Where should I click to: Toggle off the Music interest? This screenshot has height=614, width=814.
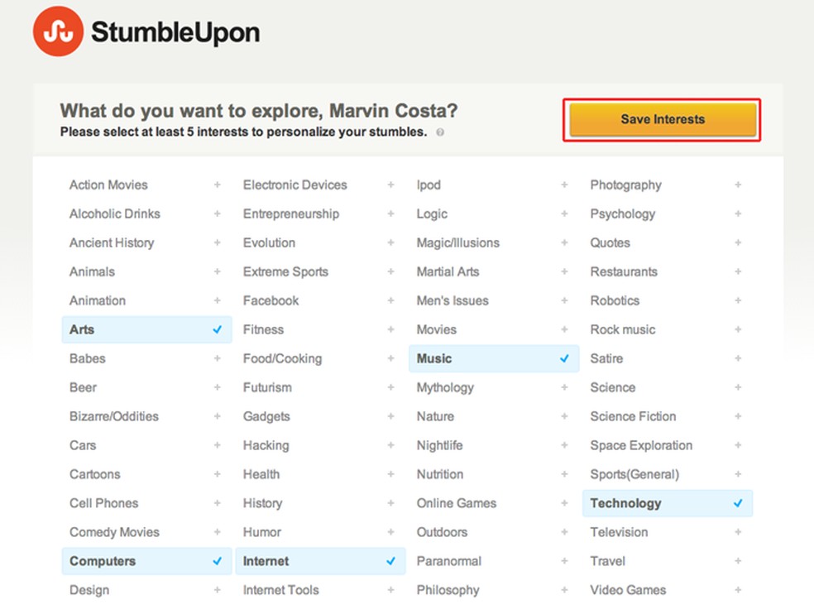(564, 358)
